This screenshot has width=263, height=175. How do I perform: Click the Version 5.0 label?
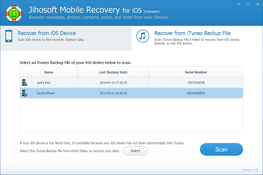(x=250, y=170)
